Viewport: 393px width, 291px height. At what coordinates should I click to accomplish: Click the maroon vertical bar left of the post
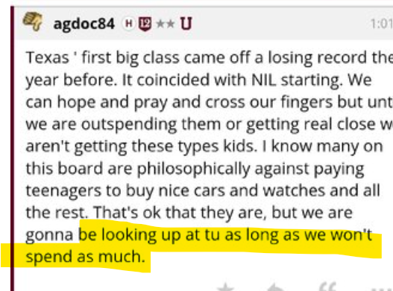click(x=12, y=149)
